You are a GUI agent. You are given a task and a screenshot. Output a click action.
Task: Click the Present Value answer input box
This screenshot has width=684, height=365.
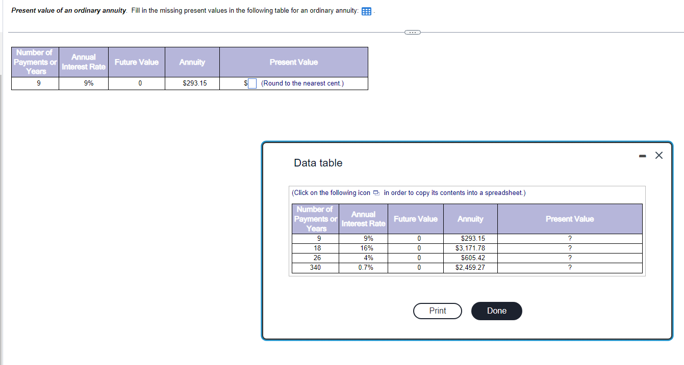(x=252, y=83)
